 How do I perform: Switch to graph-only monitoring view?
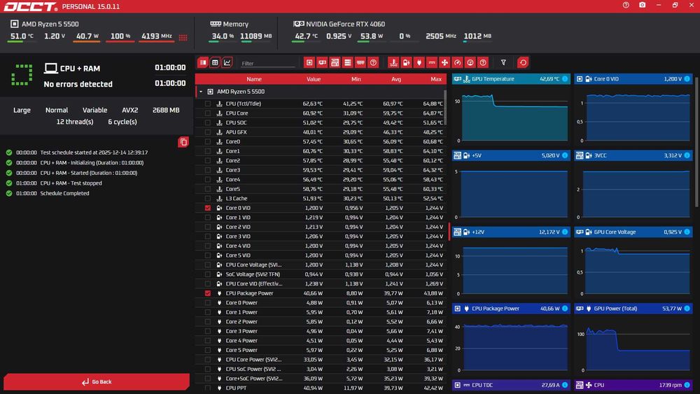click(227, 62)
